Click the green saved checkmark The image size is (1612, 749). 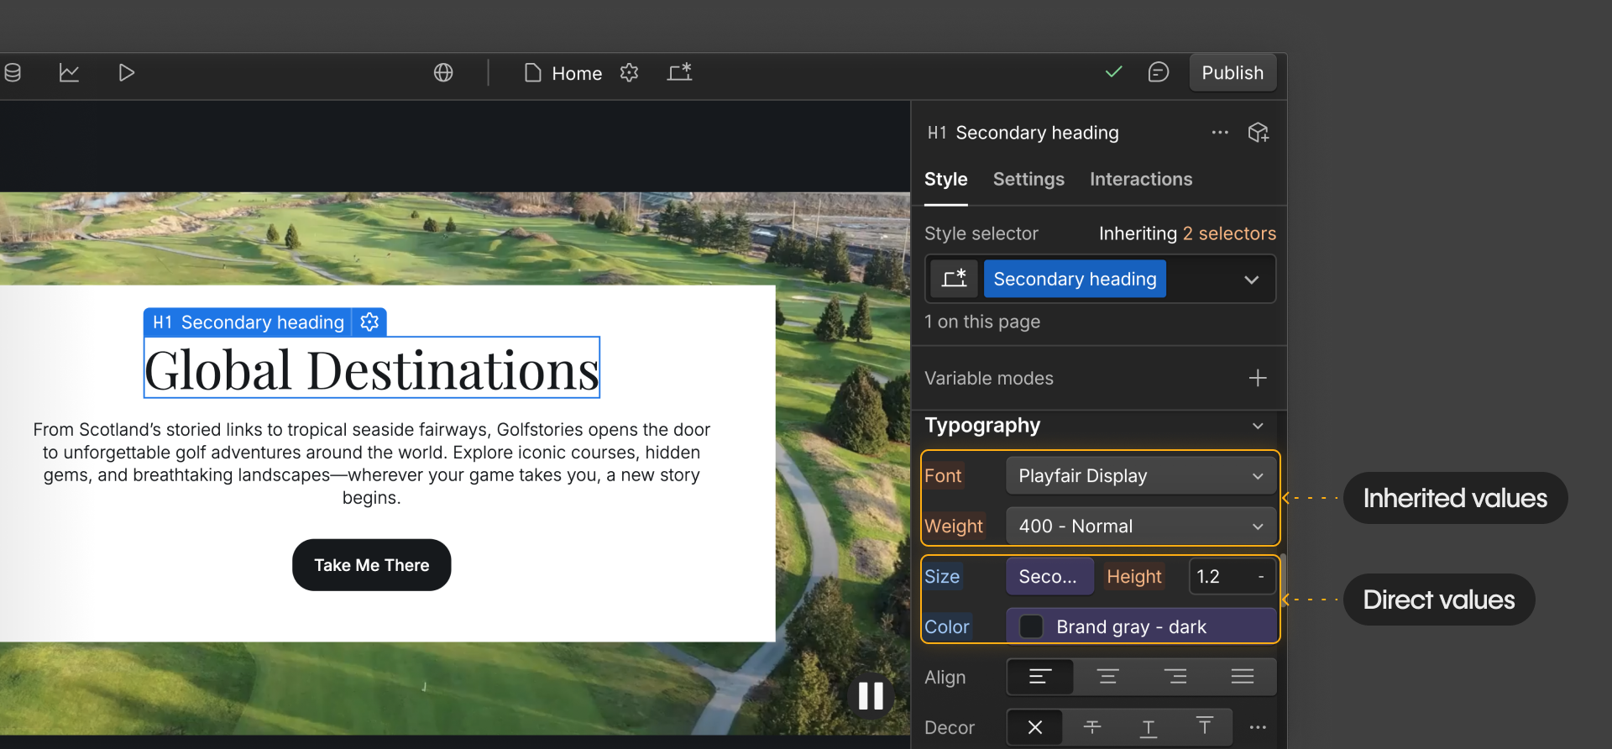[1113, 72]
